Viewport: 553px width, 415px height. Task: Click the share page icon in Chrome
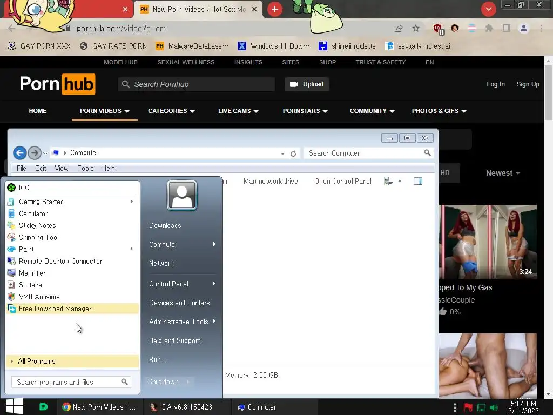click(399, 28)
